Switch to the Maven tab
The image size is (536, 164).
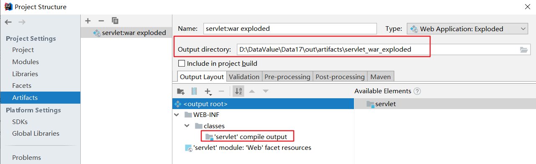click(x=381, y=77)
